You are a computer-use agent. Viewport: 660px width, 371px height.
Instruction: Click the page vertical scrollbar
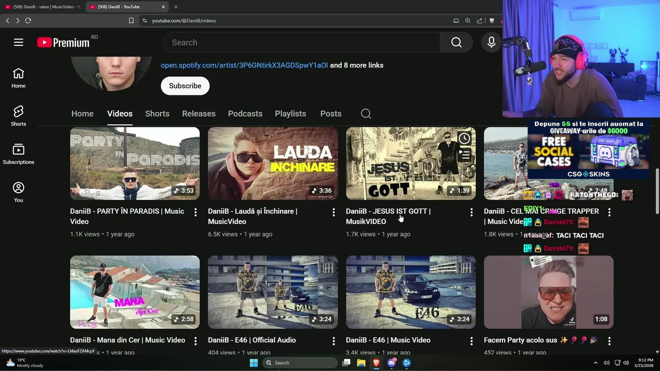657,191
